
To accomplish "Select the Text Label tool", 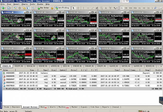I will 110,8.
